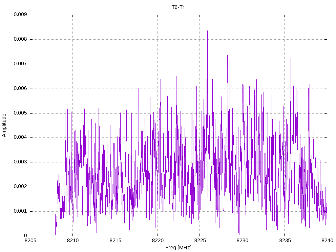336x252 pixels.
Task: Click the 8220 x-axis tick label
Action: [x=158, y=241]
